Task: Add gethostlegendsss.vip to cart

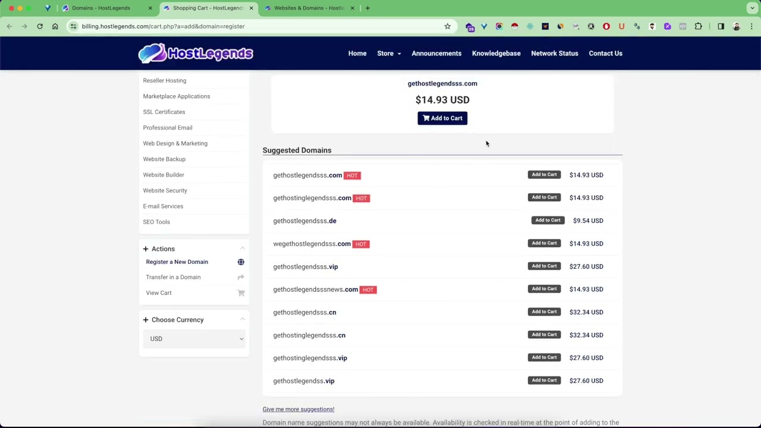Action: click(544, 266)
